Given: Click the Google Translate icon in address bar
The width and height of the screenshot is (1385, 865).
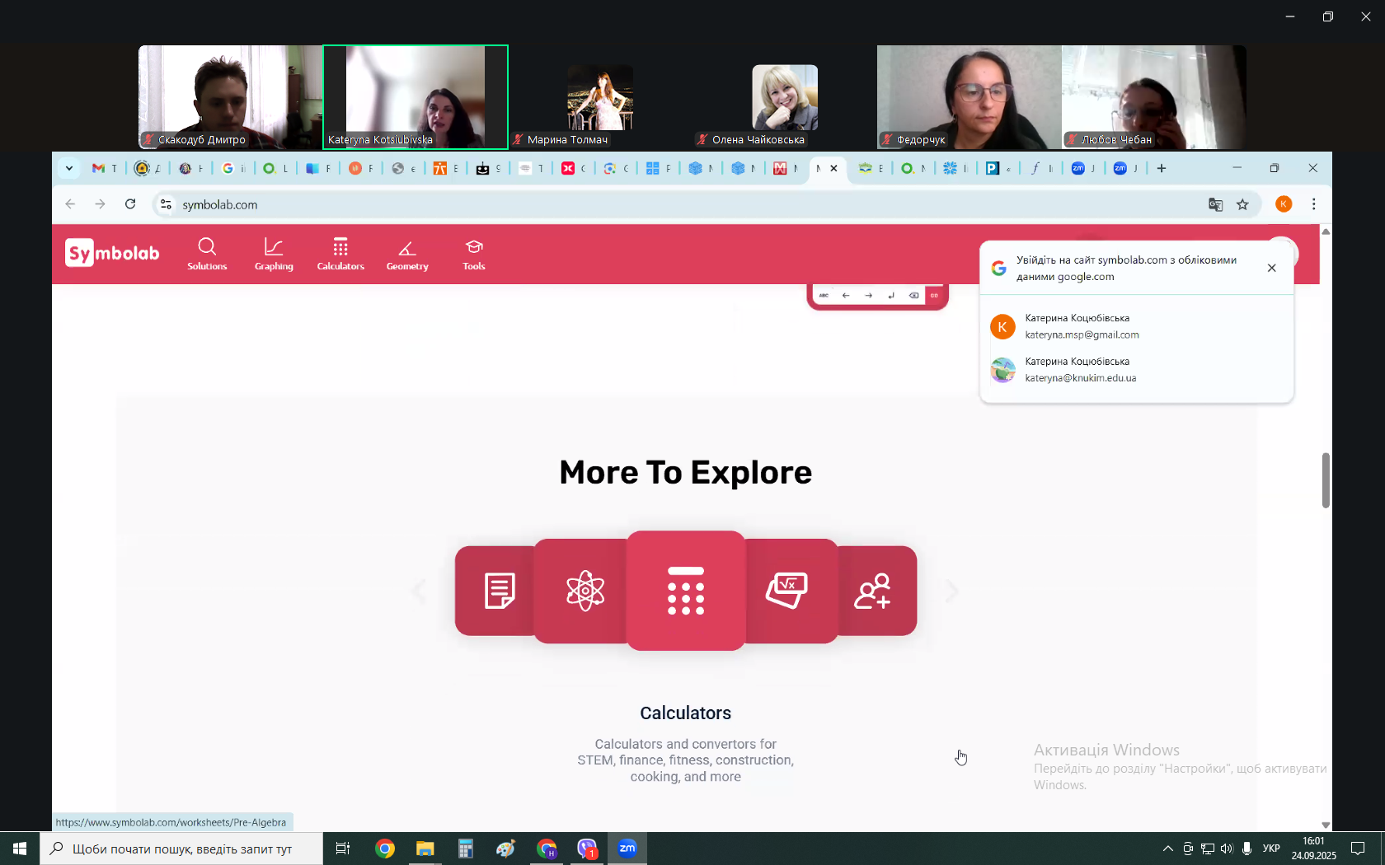Looking at the screenshot, I should (1215, 204).
